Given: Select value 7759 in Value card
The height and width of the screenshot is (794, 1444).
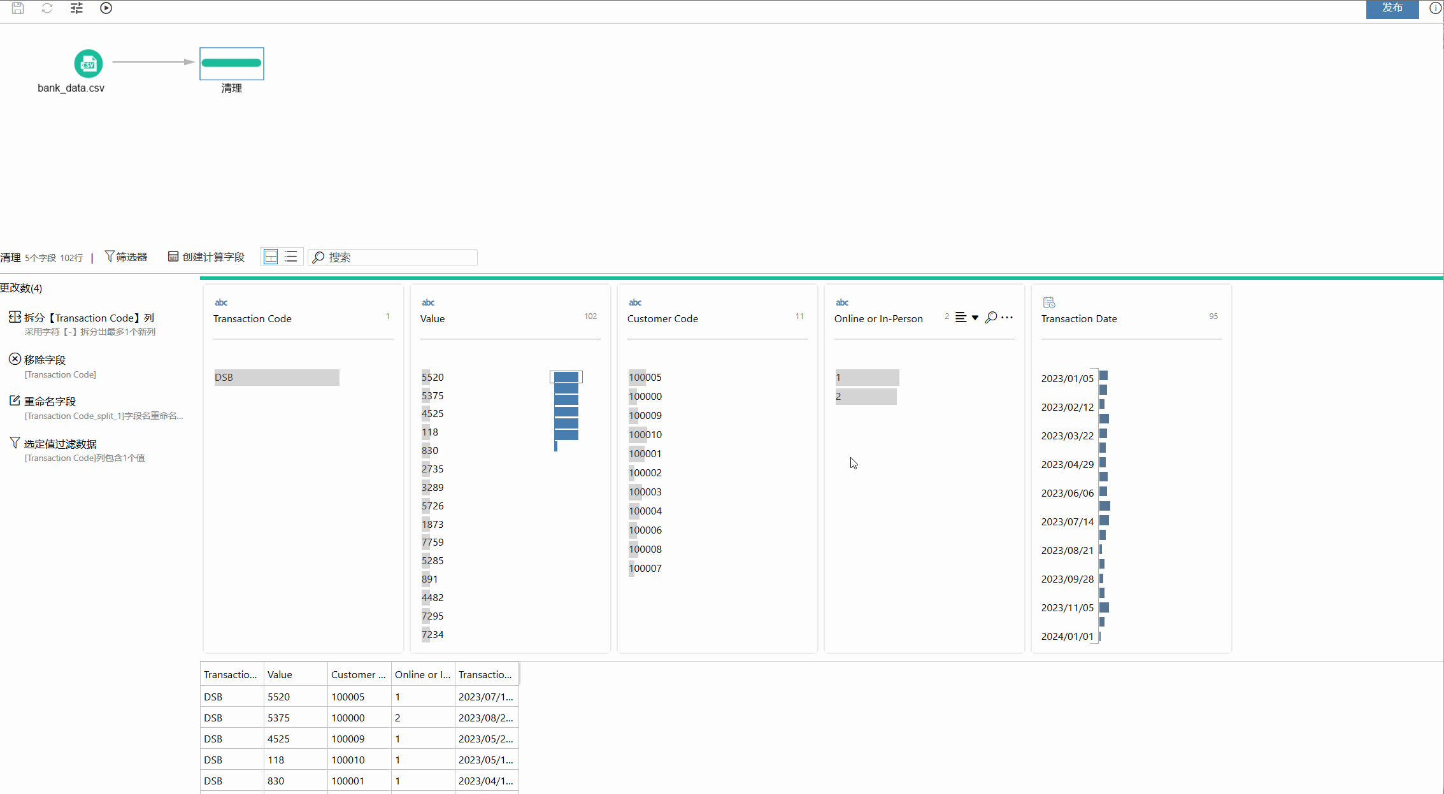Looking at the screenshot, I should 432,542.
